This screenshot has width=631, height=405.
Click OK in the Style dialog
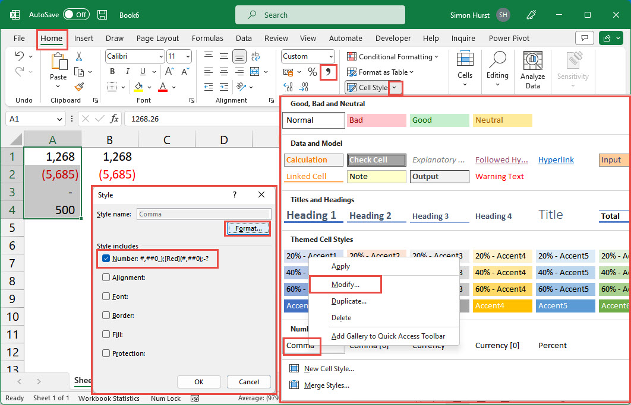coord(198,382)
